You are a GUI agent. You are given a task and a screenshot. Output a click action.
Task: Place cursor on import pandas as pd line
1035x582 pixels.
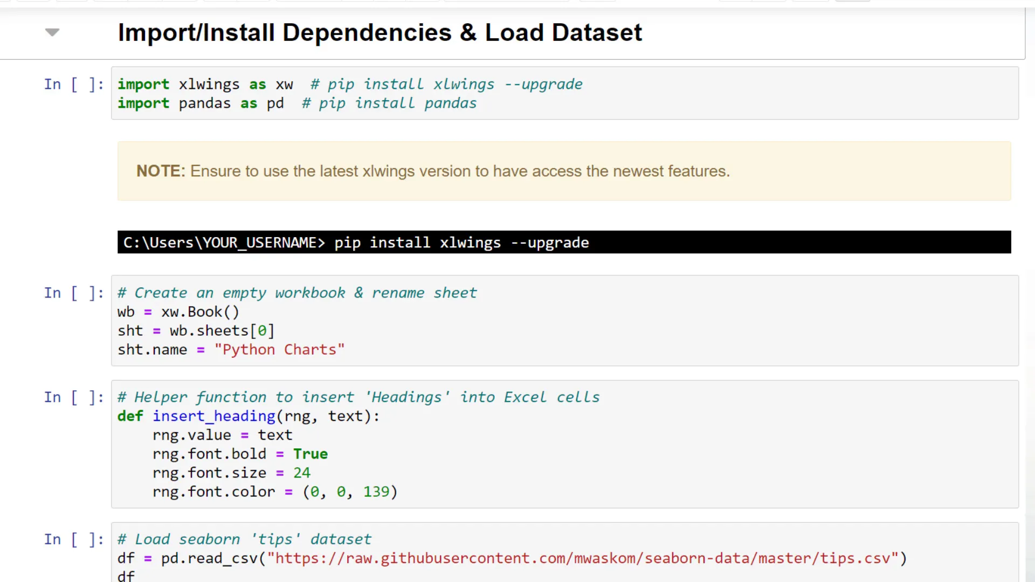(201, 103)
